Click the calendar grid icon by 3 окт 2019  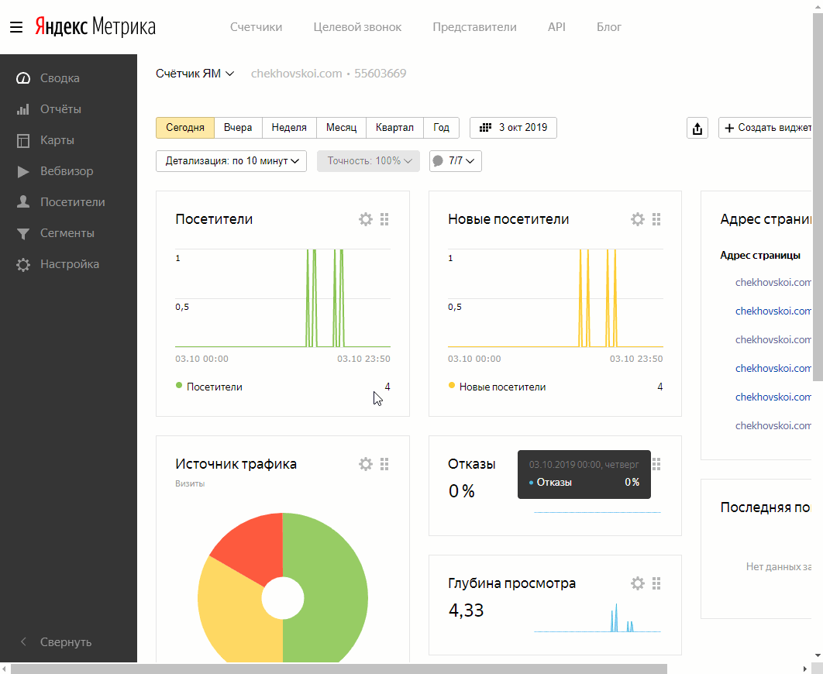(x=485, y=128)
